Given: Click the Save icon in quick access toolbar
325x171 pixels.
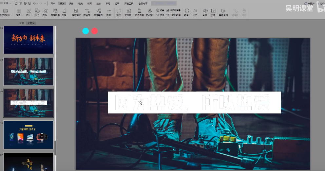Looking at the screenshot, I should point(16,4).
